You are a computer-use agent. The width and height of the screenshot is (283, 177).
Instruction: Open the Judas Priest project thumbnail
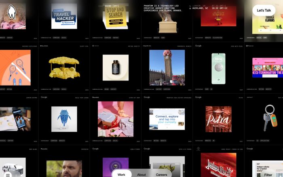(218, 165)
